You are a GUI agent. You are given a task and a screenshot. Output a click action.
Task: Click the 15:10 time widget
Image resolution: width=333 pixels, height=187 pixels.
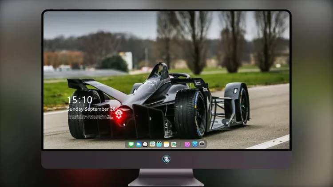coord(80,100)
